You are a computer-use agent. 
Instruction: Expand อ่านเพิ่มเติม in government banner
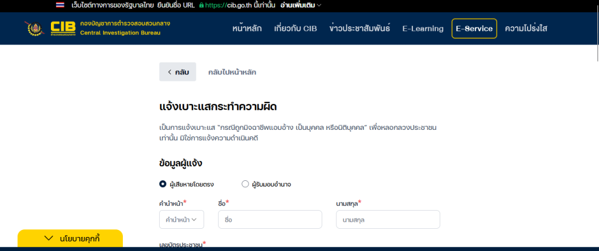(x=301, y=5)
